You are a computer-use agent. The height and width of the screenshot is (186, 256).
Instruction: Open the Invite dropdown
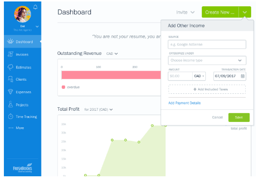pos(185,12)
